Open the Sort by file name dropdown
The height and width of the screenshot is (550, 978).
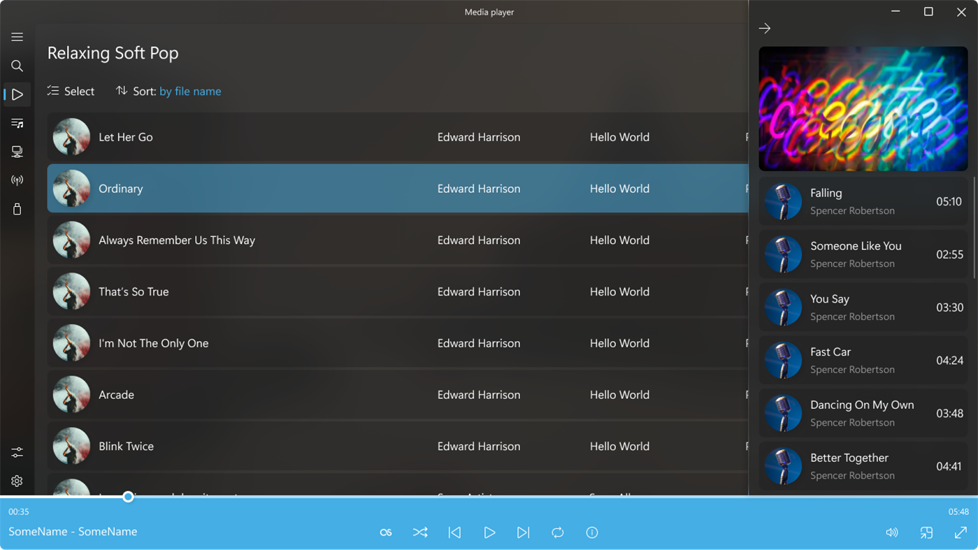tap(189, 91)
